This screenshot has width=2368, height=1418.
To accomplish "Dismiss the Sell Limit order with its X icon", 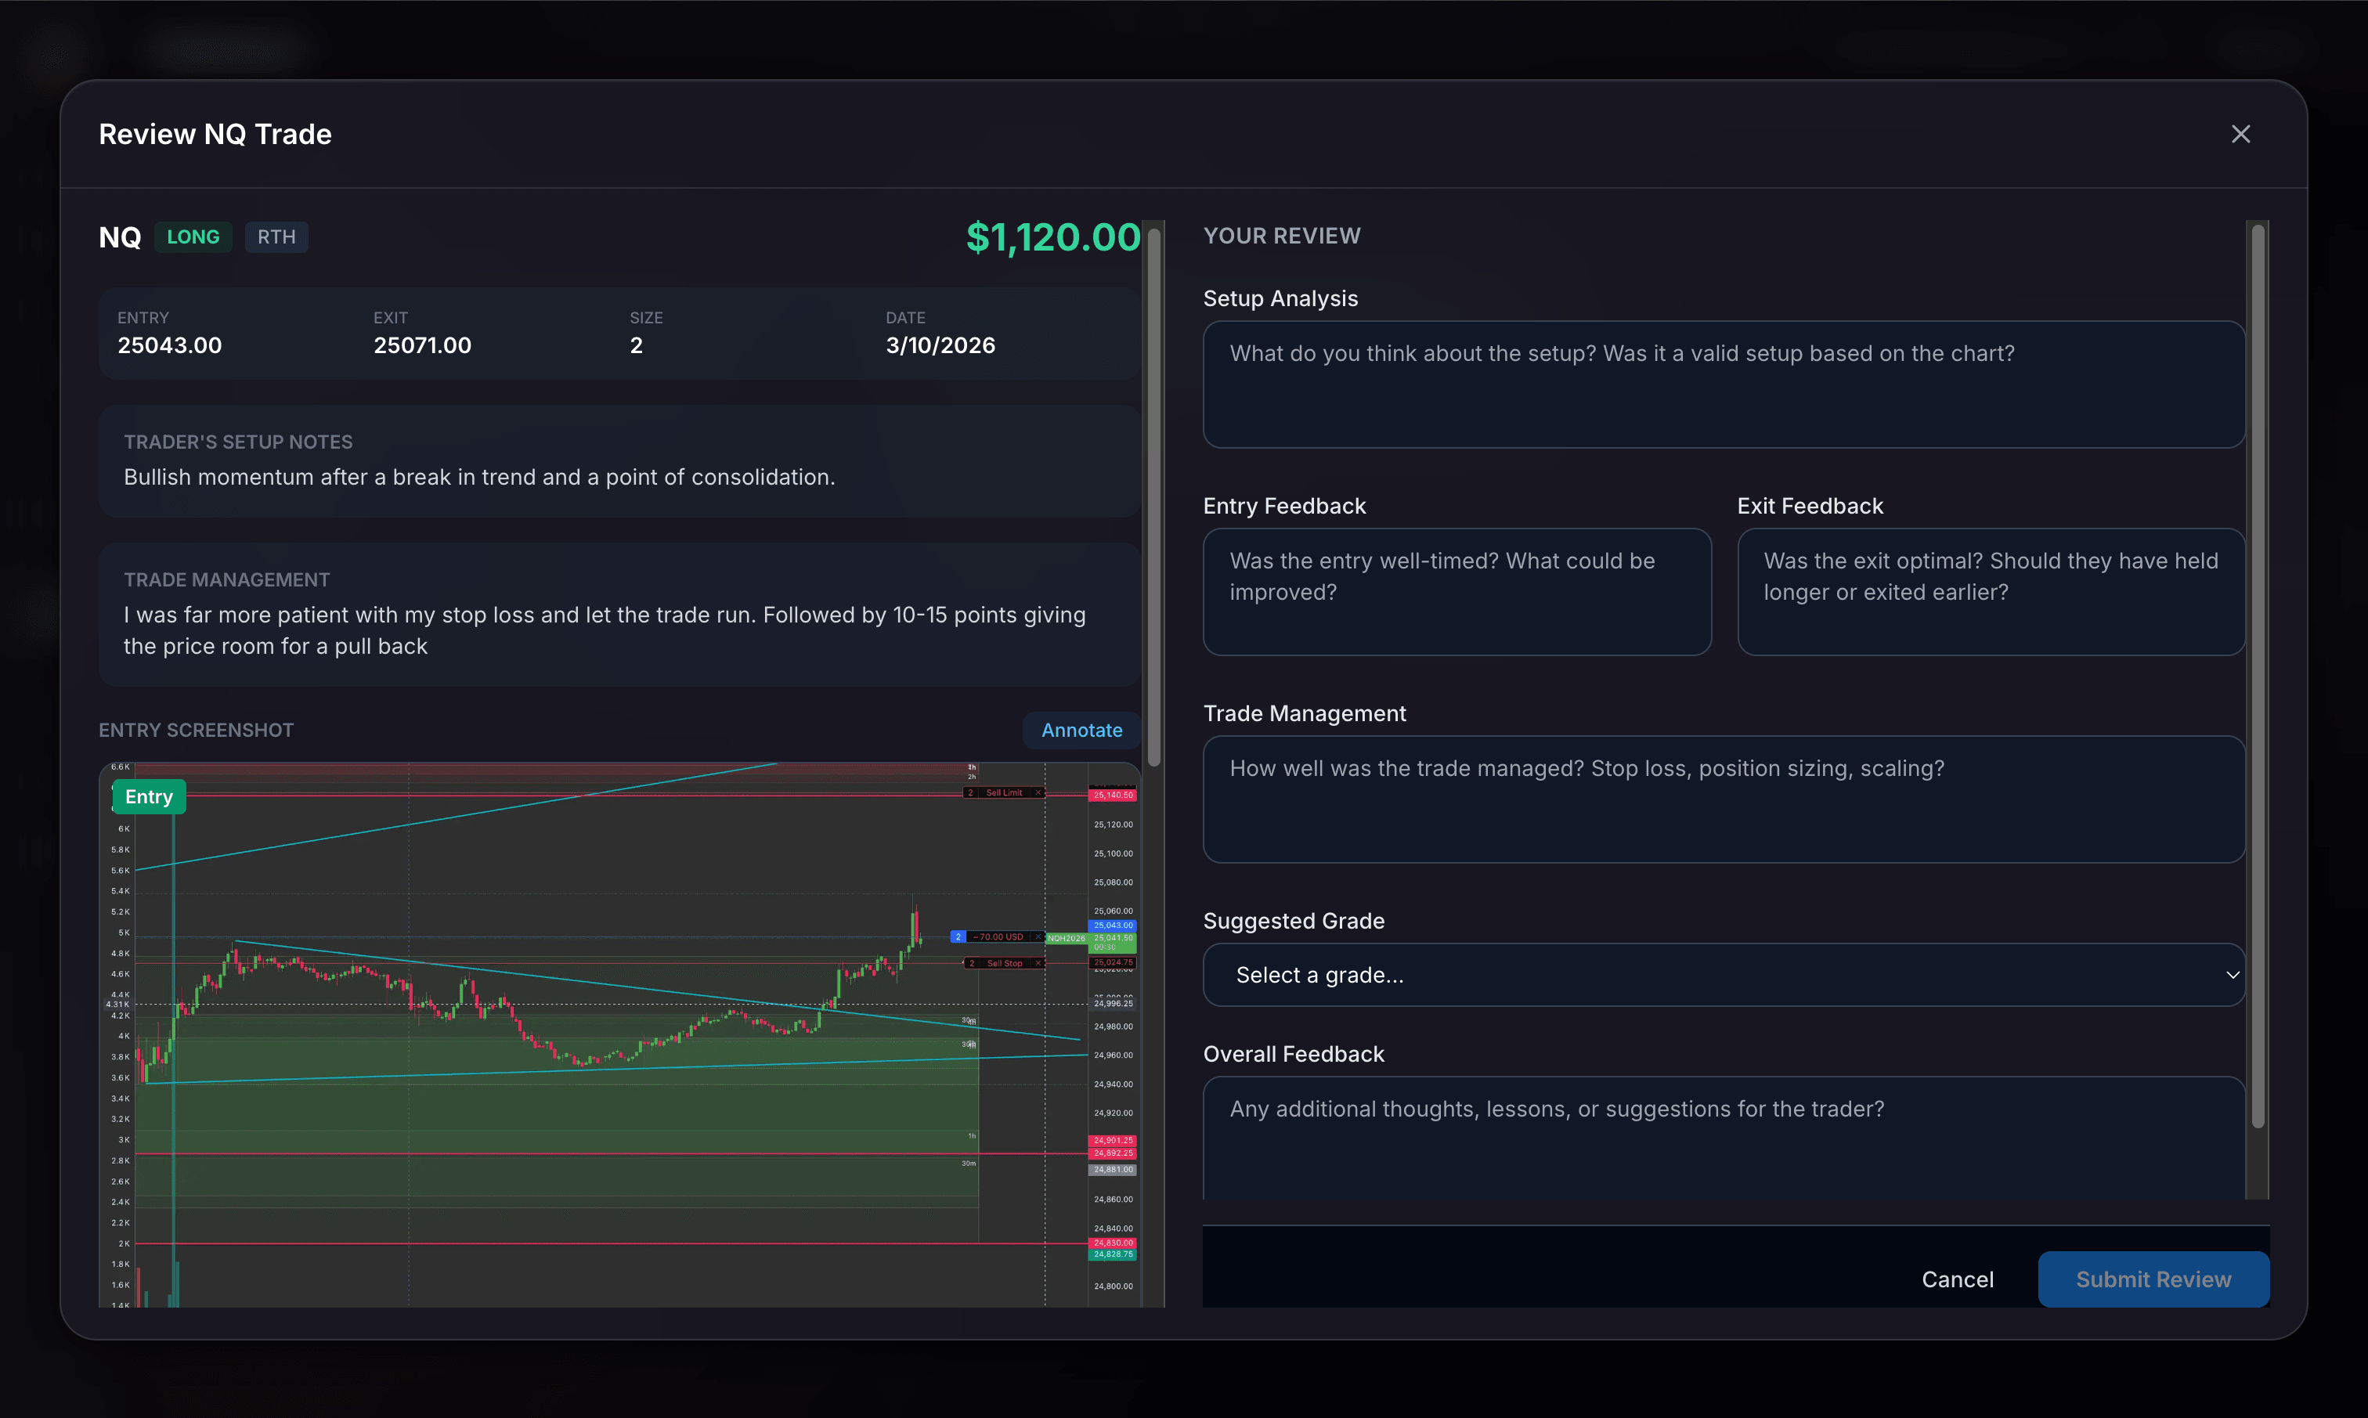I will pyautogui.click(x=1039, y=793).
